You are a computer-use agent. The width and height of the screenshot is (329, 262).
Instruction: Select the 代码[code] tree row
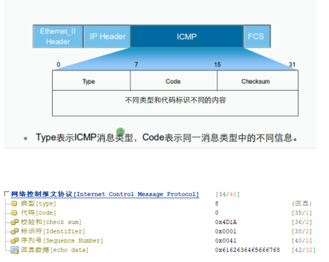click(38, 213)
